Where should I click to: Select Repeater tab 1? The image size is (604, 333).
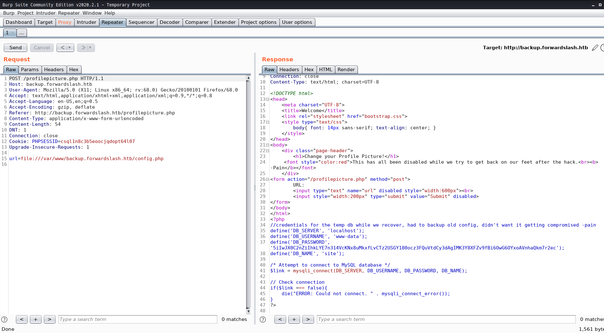7,33
